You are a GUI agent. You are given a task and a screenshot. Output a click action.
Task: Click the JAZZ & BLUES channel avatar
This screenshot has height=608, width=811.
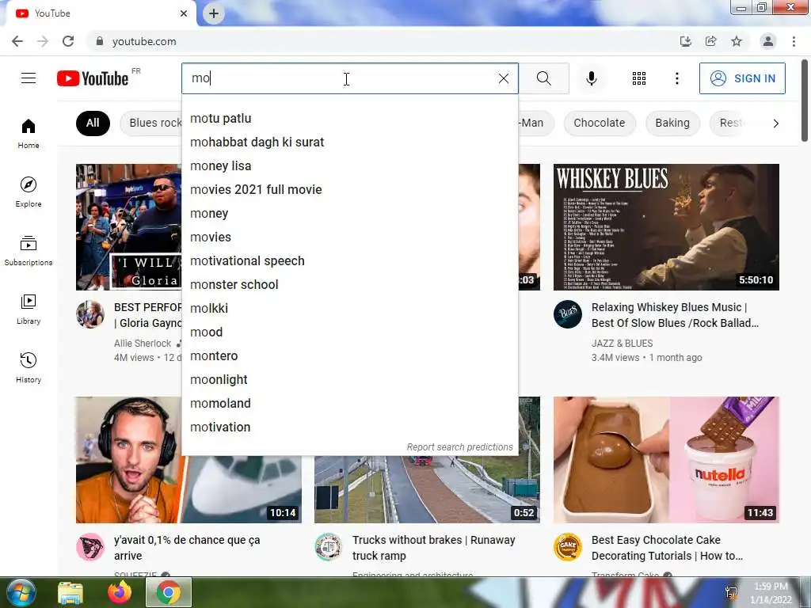click(x=567, y=314)
